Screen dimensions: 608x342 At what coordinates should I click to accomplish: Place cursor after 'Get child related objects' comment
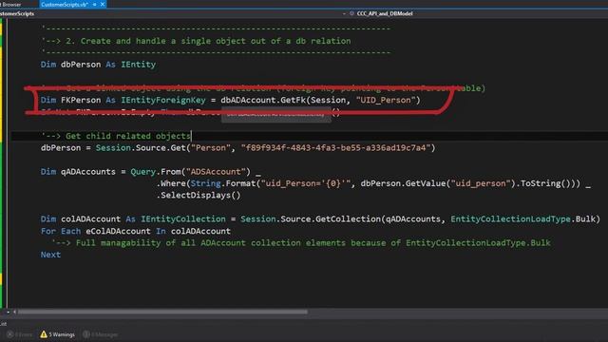click(192, 136)
